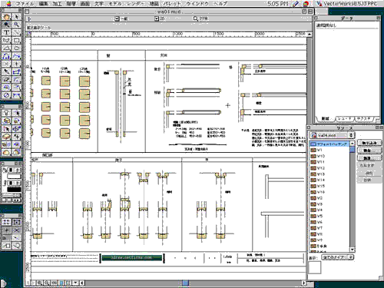
Task: Click the 取り込み button in Resources palette
Action: (369, 143)
